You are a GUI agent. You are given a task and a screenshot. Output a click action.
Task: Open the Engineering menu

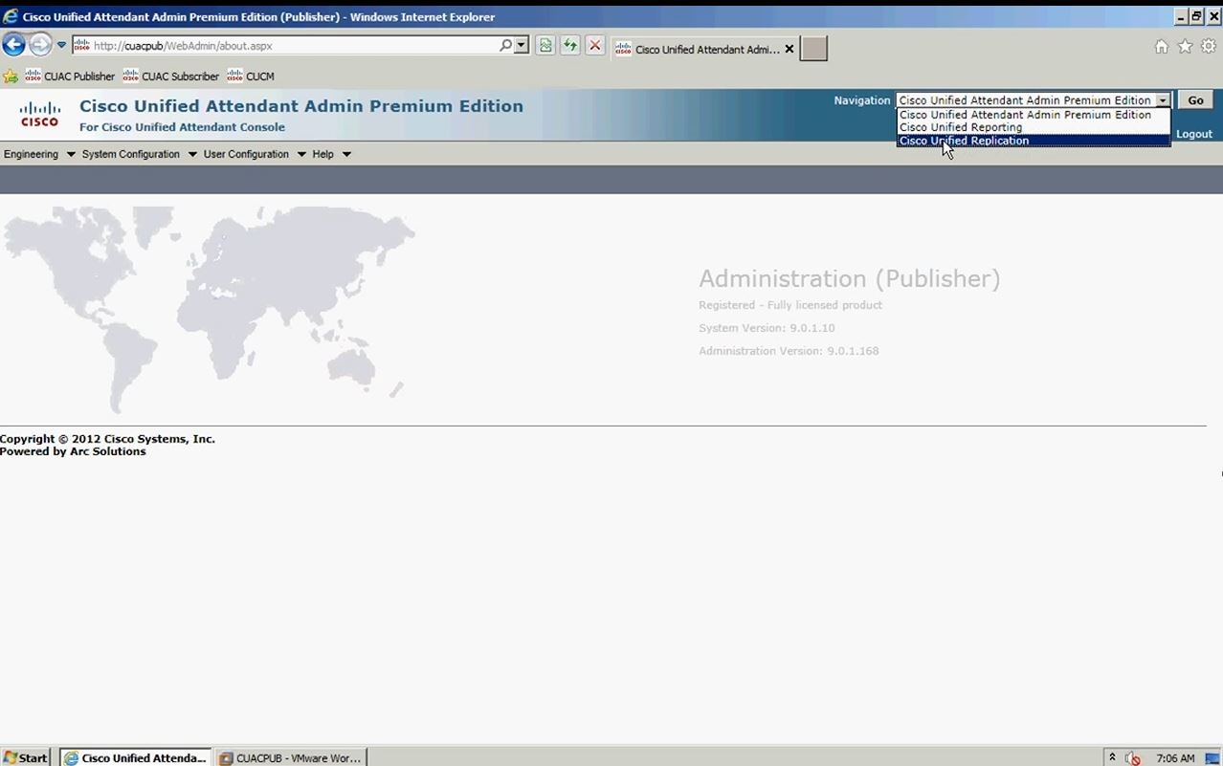(x=39, y=154)
